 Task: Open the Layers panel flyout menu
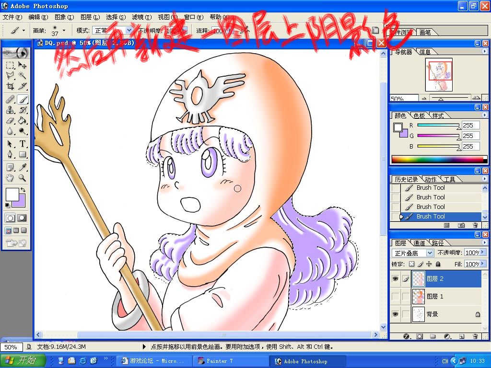[484, 242]
